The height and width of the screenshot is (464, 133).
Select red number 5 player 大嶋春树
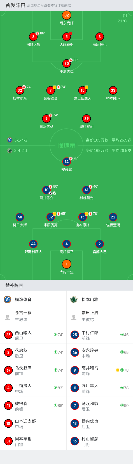67,37
